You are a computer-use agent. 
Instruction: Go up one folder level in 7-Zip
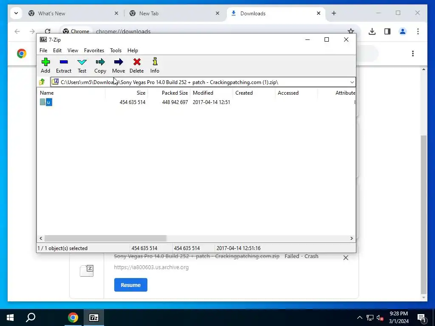pyautogui.click(x=42, y=82)
